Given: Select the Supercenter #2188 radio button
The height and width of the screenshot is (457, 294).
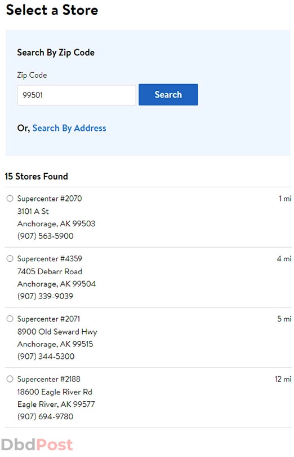Looking at the screenshot, I should pos(10,379).
